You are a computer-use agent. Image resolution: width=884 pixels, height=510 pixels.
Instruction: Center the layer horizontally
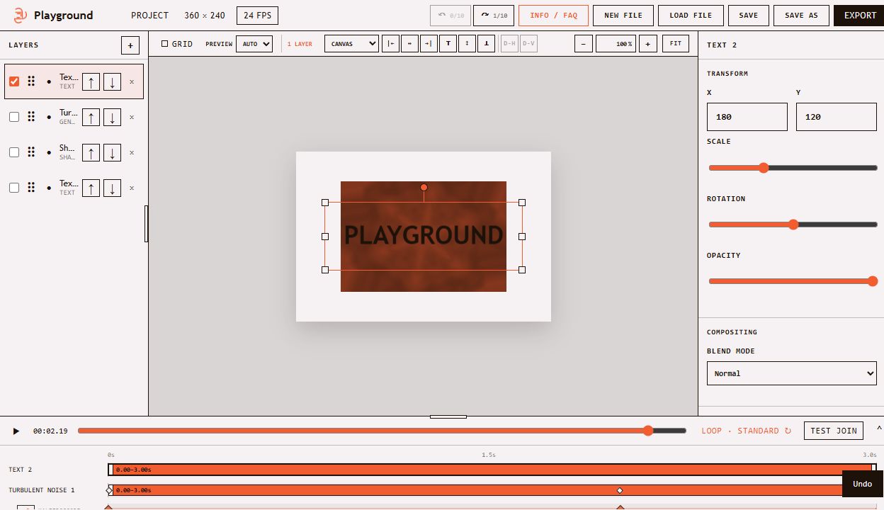[409, 44]
